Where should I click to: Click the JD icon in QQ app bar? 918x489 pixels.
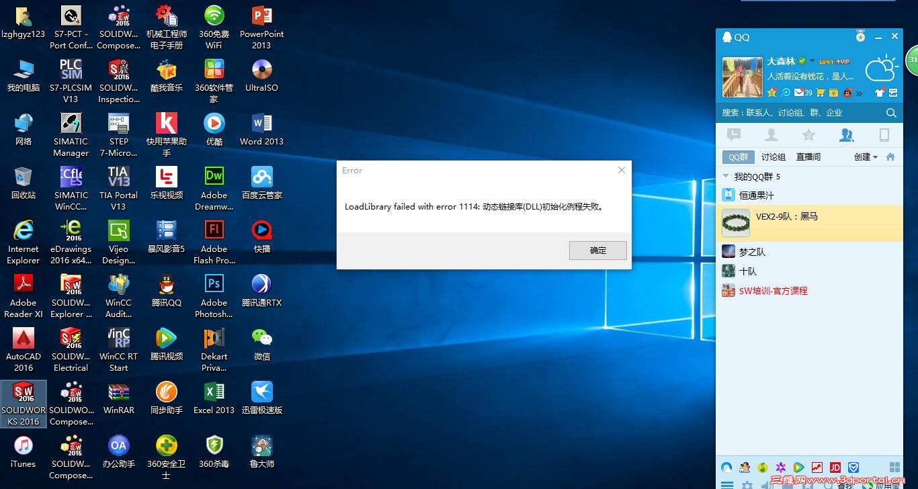pos(835,467)
